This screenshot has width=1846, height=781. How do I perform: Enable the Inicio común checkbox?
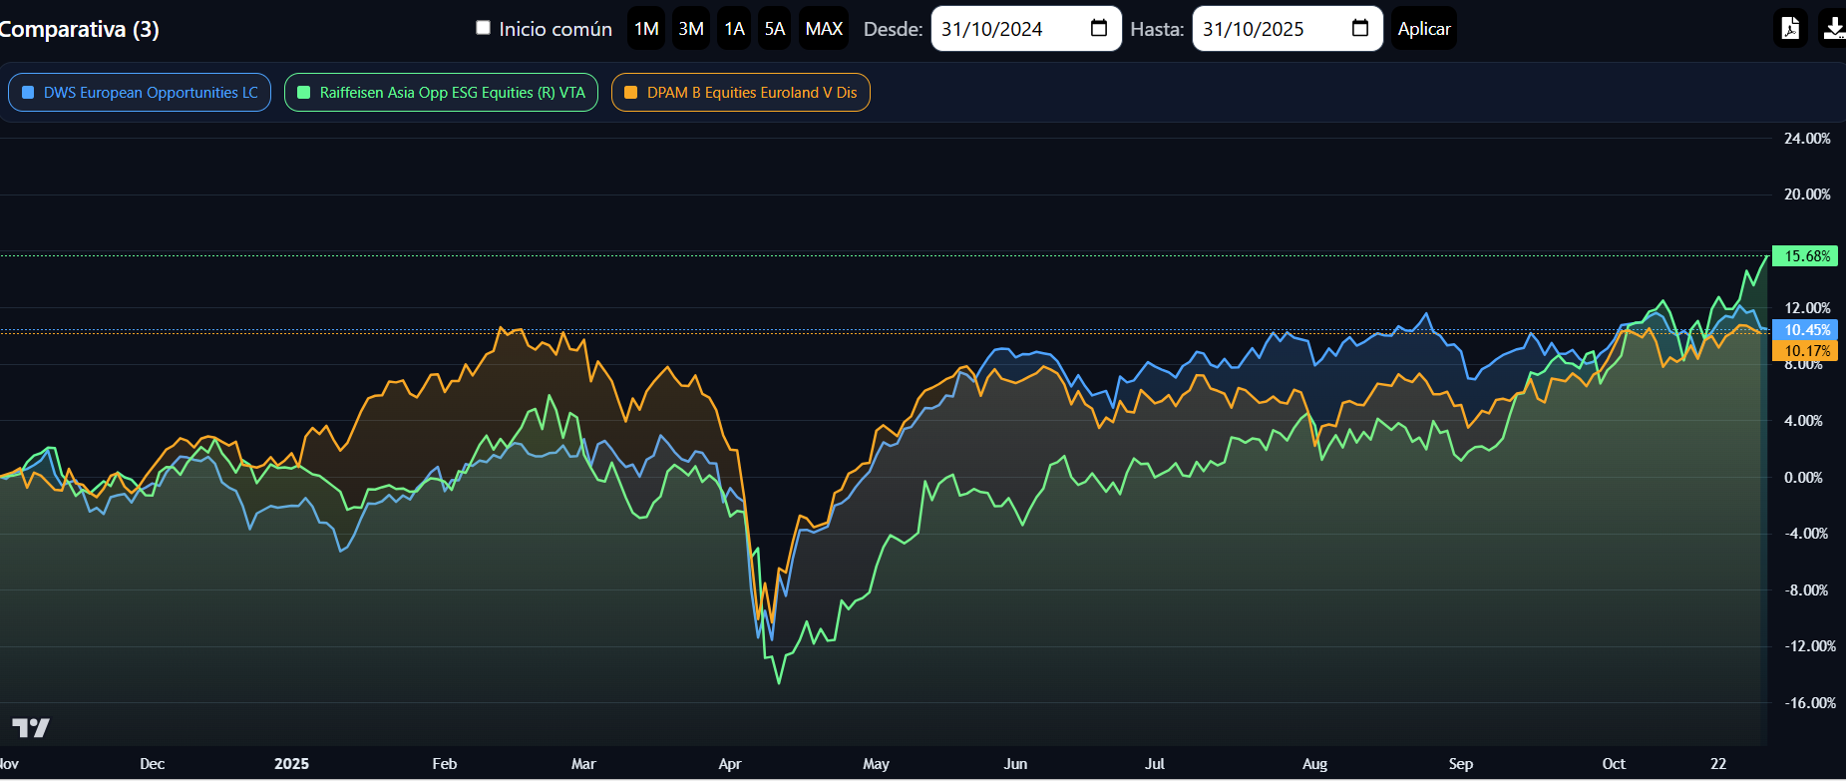484,28
